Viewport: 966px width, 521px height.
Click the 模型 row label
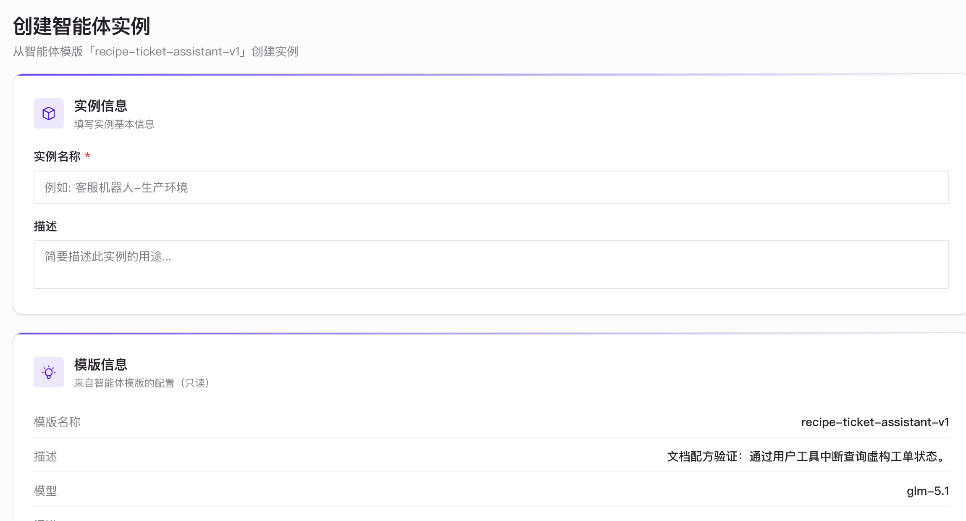[x=45, y=491]
